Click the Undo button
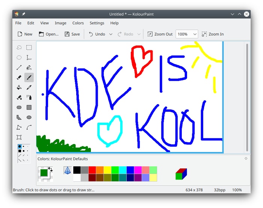This screenshot has width=263, height=208. (97, 34)
